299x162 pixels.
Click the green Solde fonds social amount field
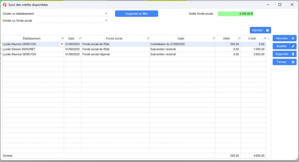236,13
